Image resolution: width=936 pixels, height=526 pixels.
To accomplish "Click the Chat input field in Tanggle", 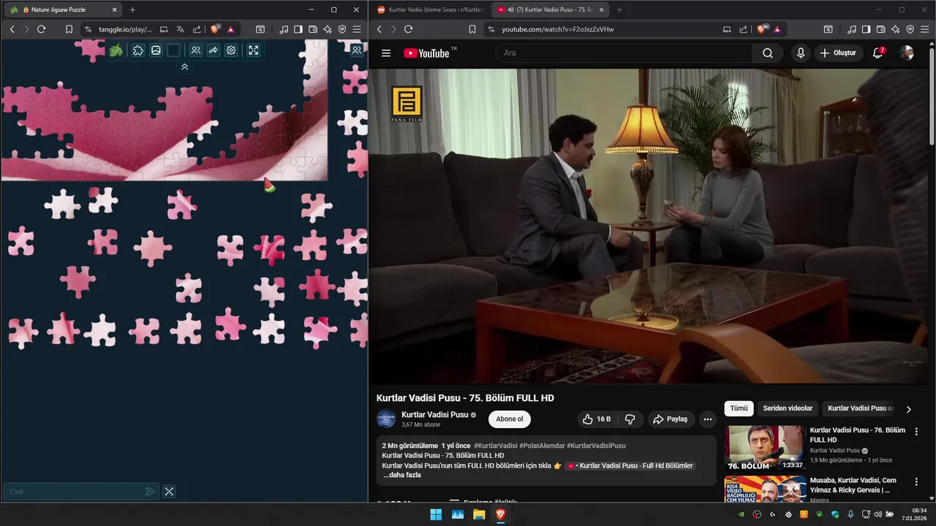I will click(73, 492).
